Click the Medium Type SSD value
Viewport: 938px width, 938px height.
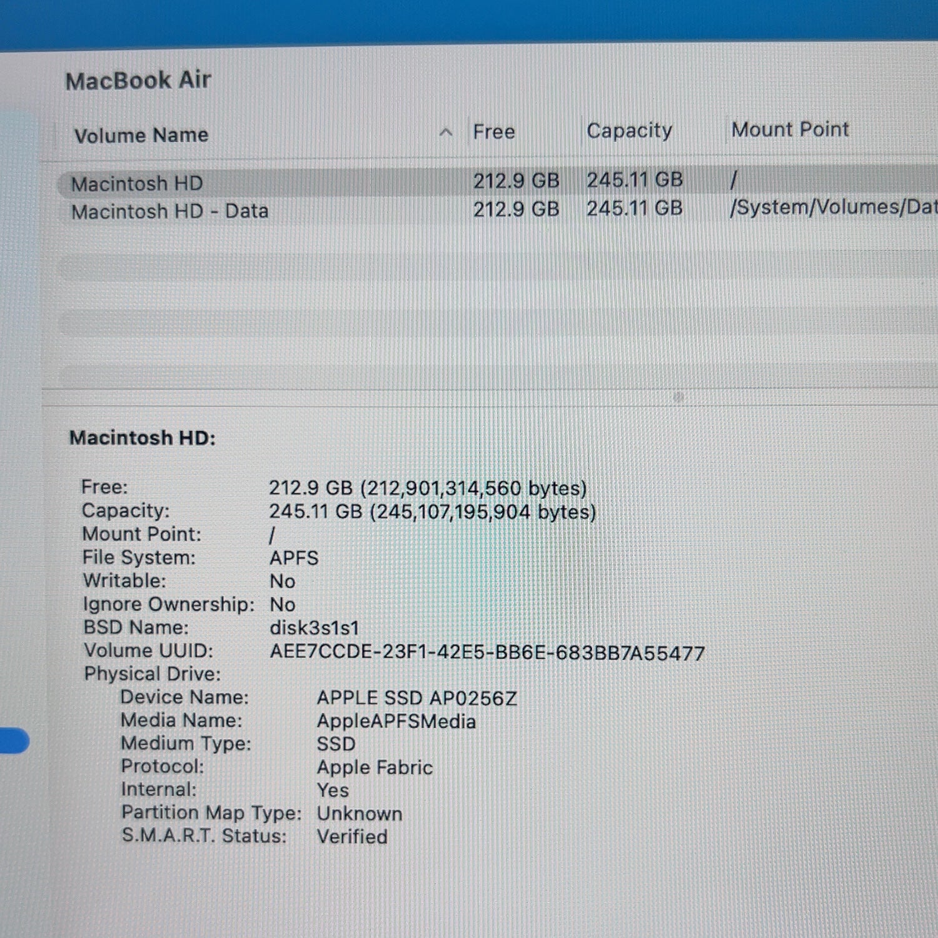tap(336, 744)
